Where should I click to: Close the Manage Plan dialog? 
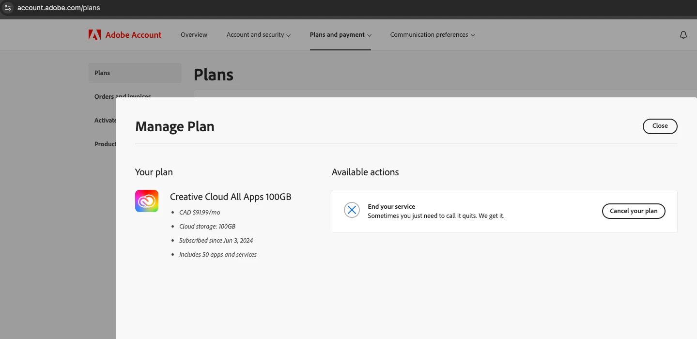pos(660,126)
